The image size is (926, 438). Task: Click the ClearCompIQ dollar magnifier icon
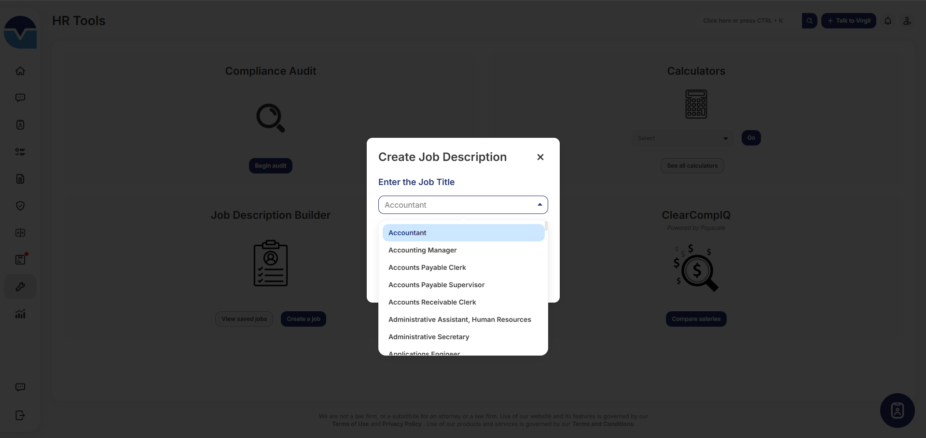point(696,268)
